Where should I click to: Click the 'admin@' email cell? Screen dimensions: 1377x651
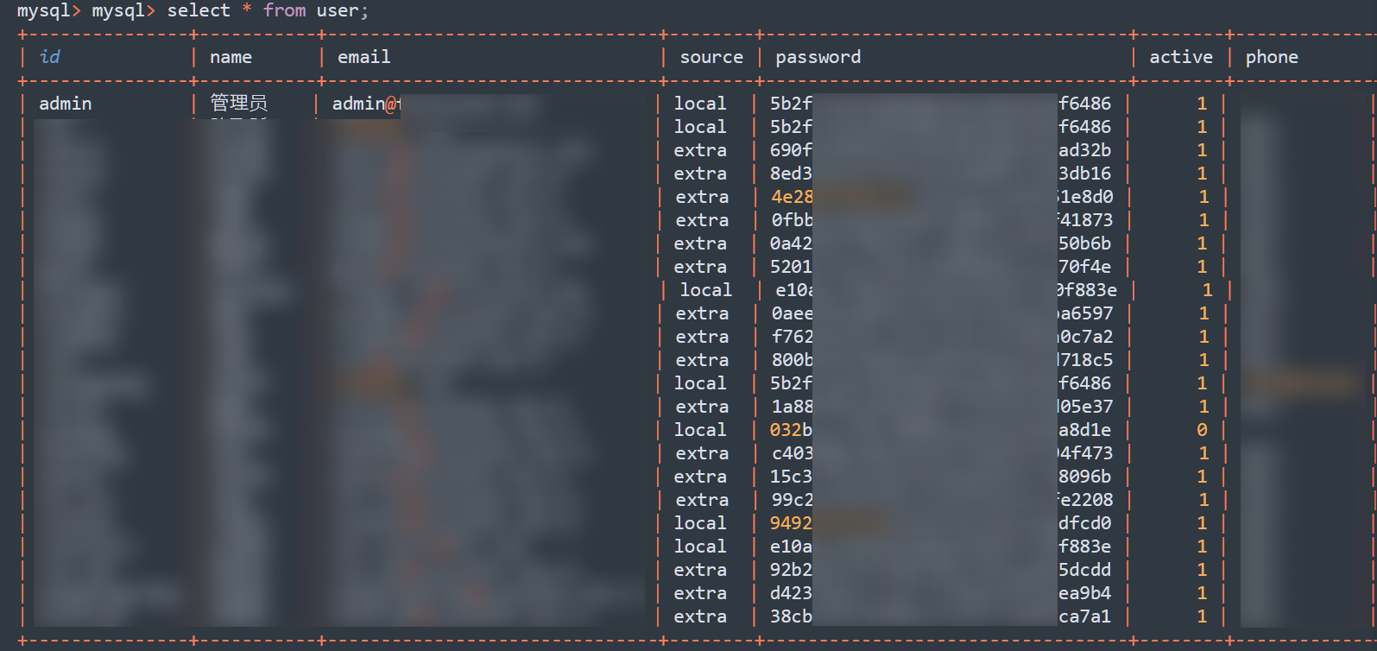coord(366,104)
